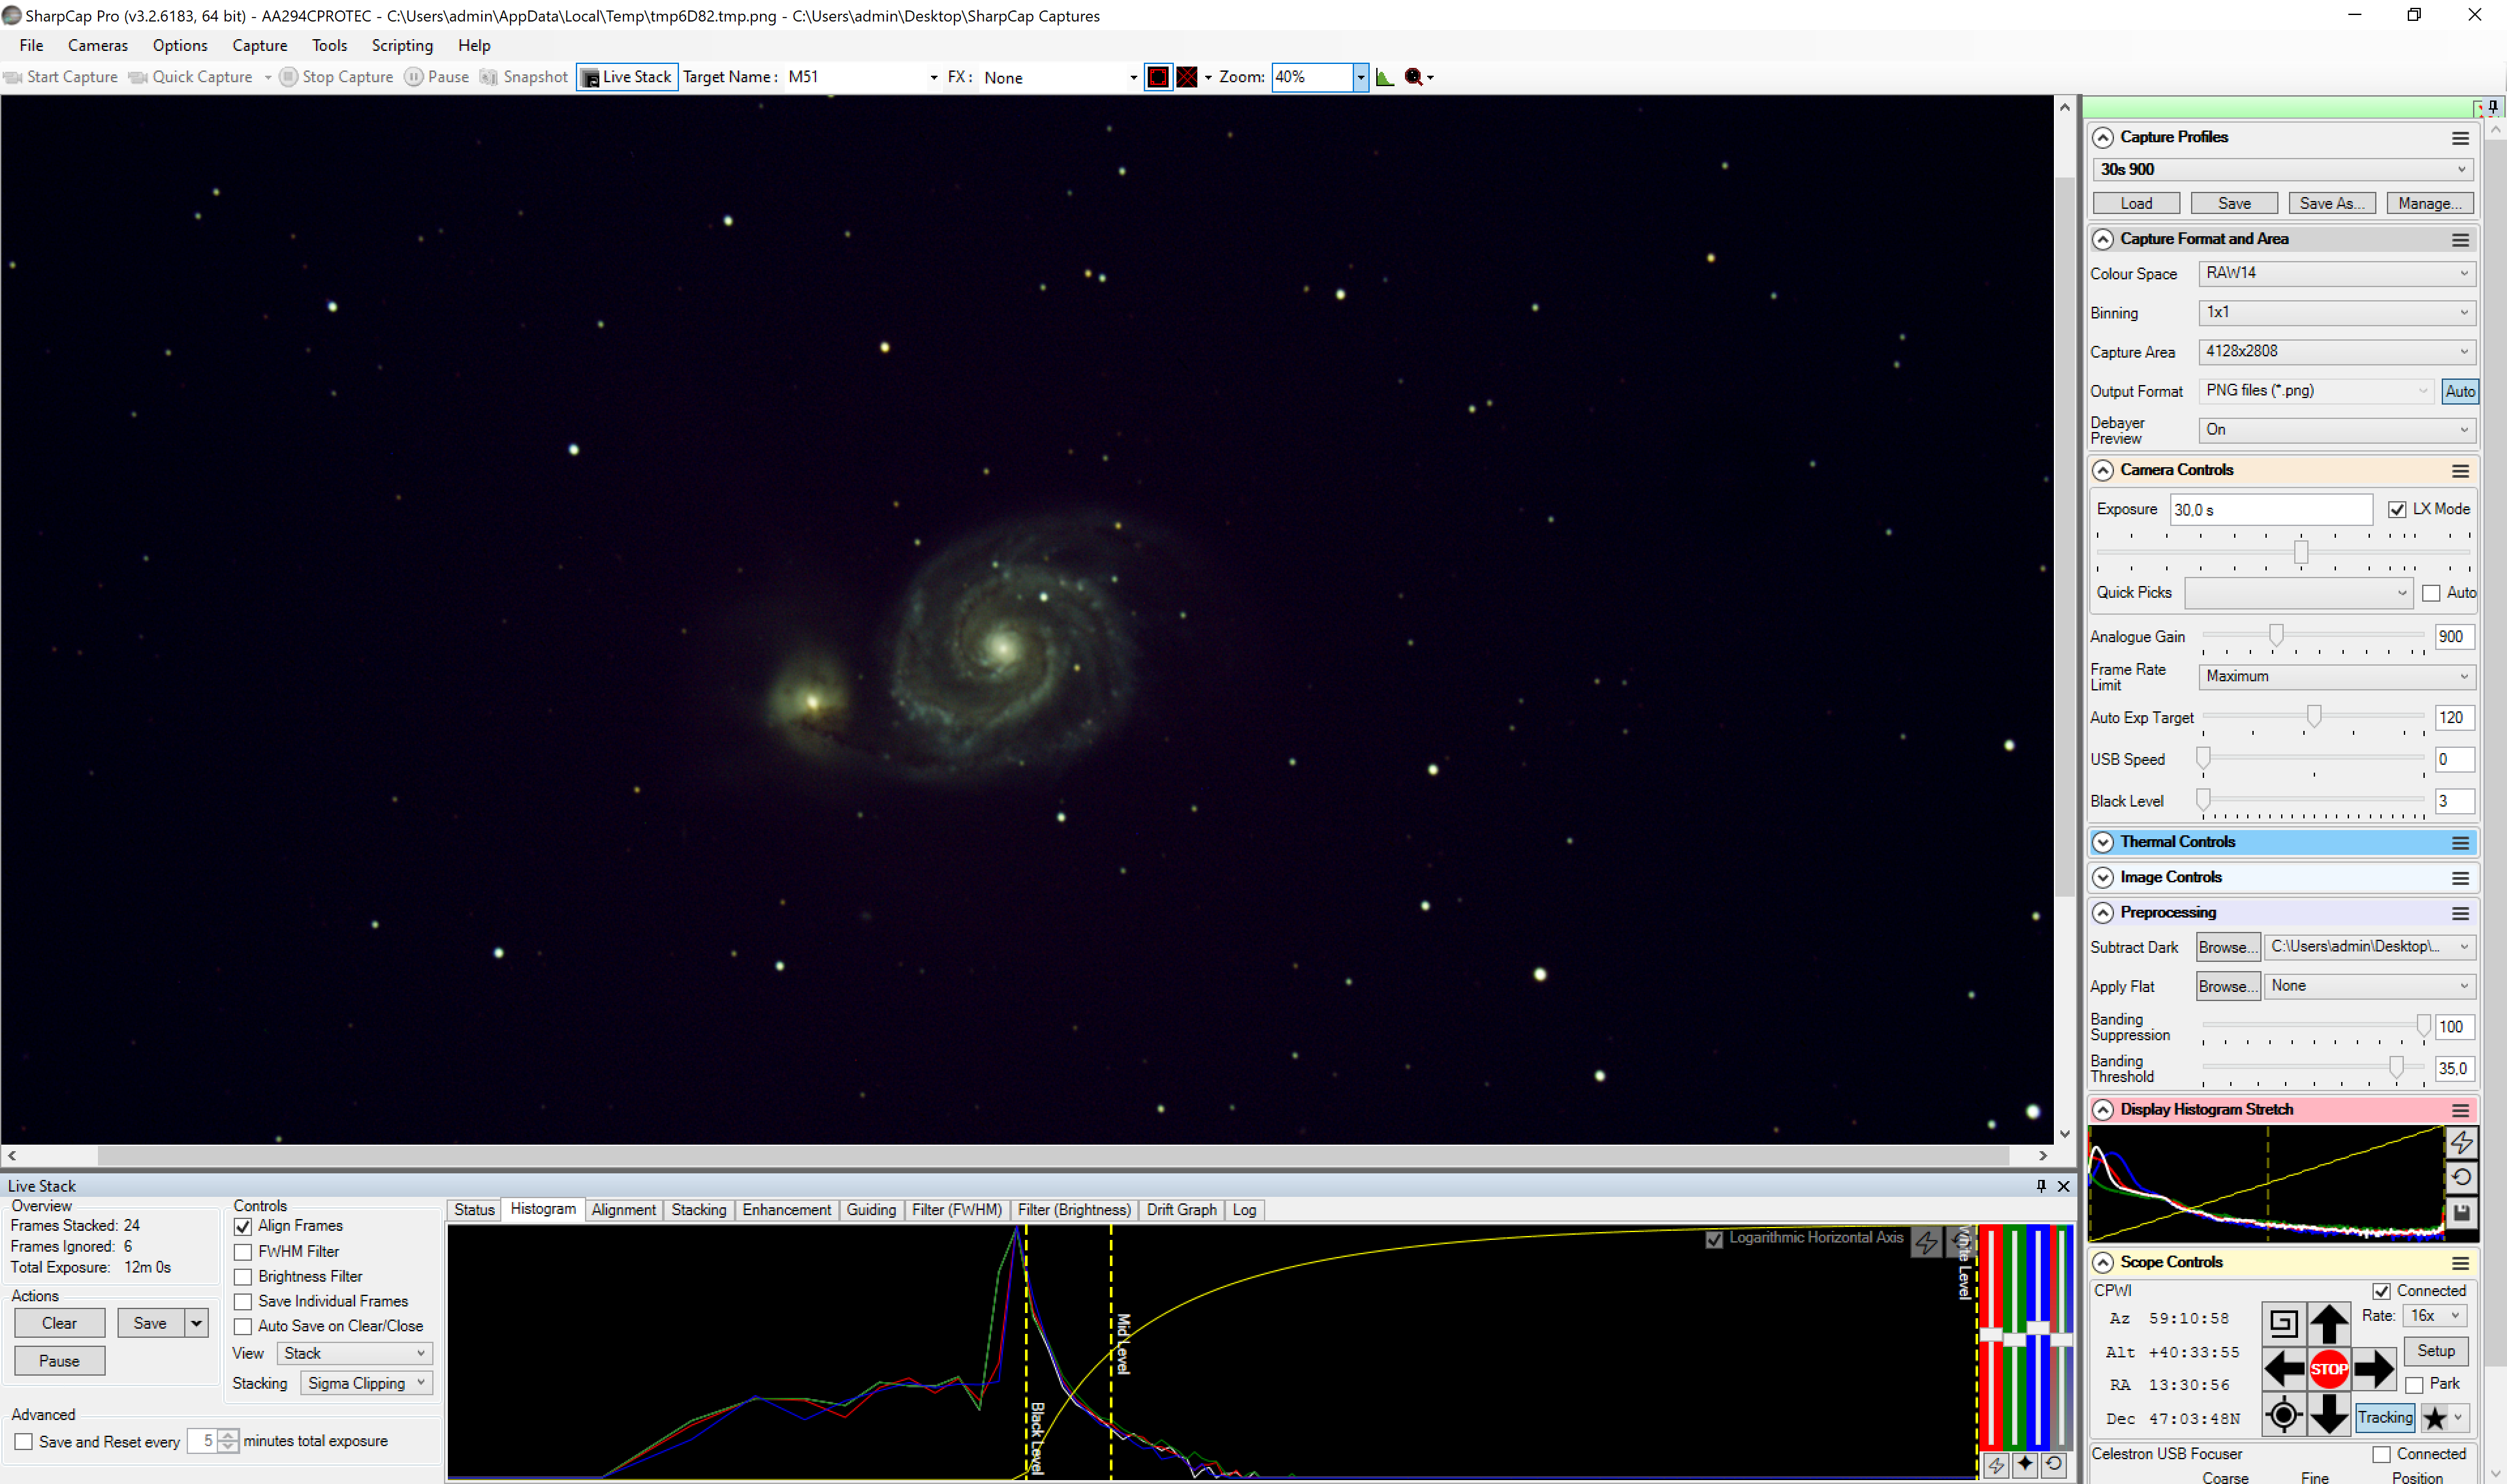Click lightning icon below the colour sliders
The height and width of the screenshot is (1484, 2507).
[1996, 1465]
